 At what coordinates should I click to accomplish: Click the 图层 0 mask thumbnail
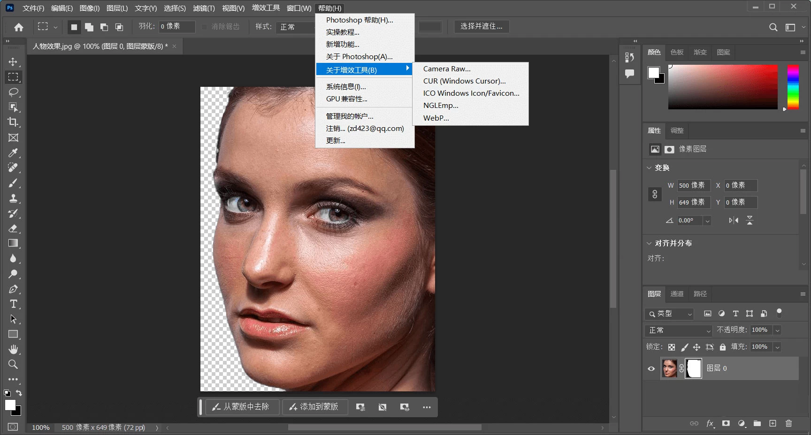pos(693,369)
